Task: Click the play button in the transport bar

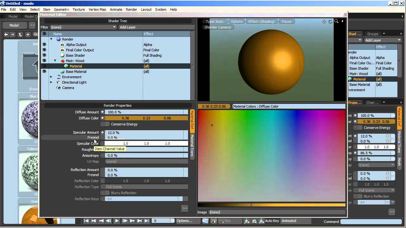Action: tap(117, 221)
